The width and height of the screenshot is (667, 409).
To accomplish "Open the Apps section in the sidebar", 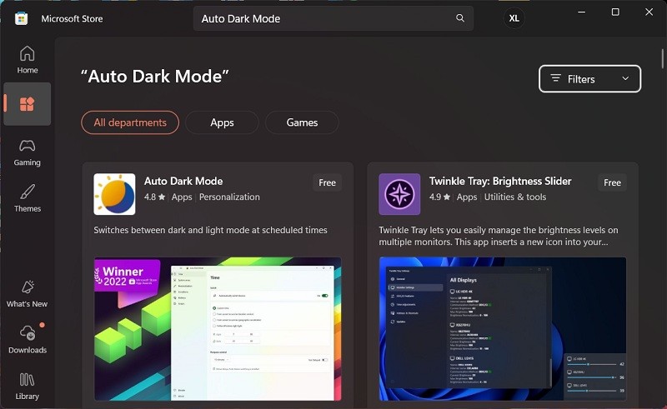I will pyautogui.click(x=28, y=104).
